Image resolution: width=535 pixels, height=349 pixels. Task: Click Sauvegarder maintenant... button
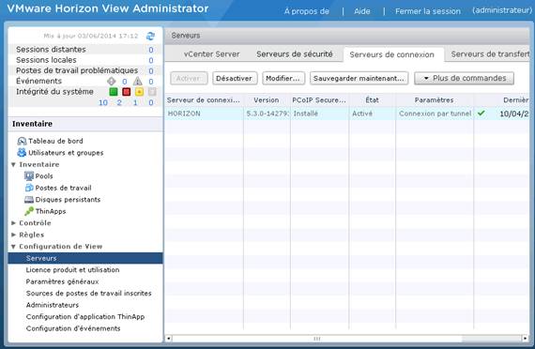pos(359,79)
